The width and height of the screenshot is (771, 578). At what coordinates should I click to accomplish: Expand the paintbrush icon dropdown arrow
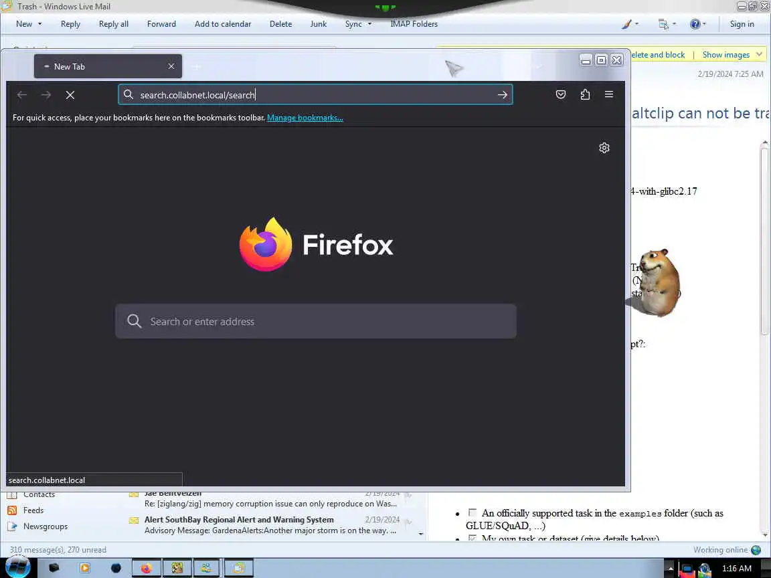(636, 23)
